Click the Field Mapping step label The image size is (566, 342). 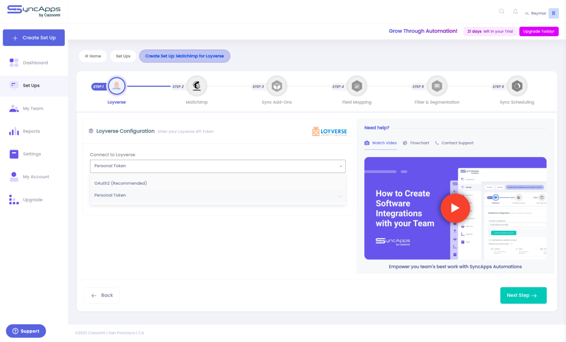356,102
